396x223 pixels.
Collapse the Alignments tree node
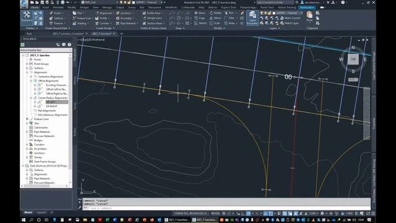click(x=27, y=72)
